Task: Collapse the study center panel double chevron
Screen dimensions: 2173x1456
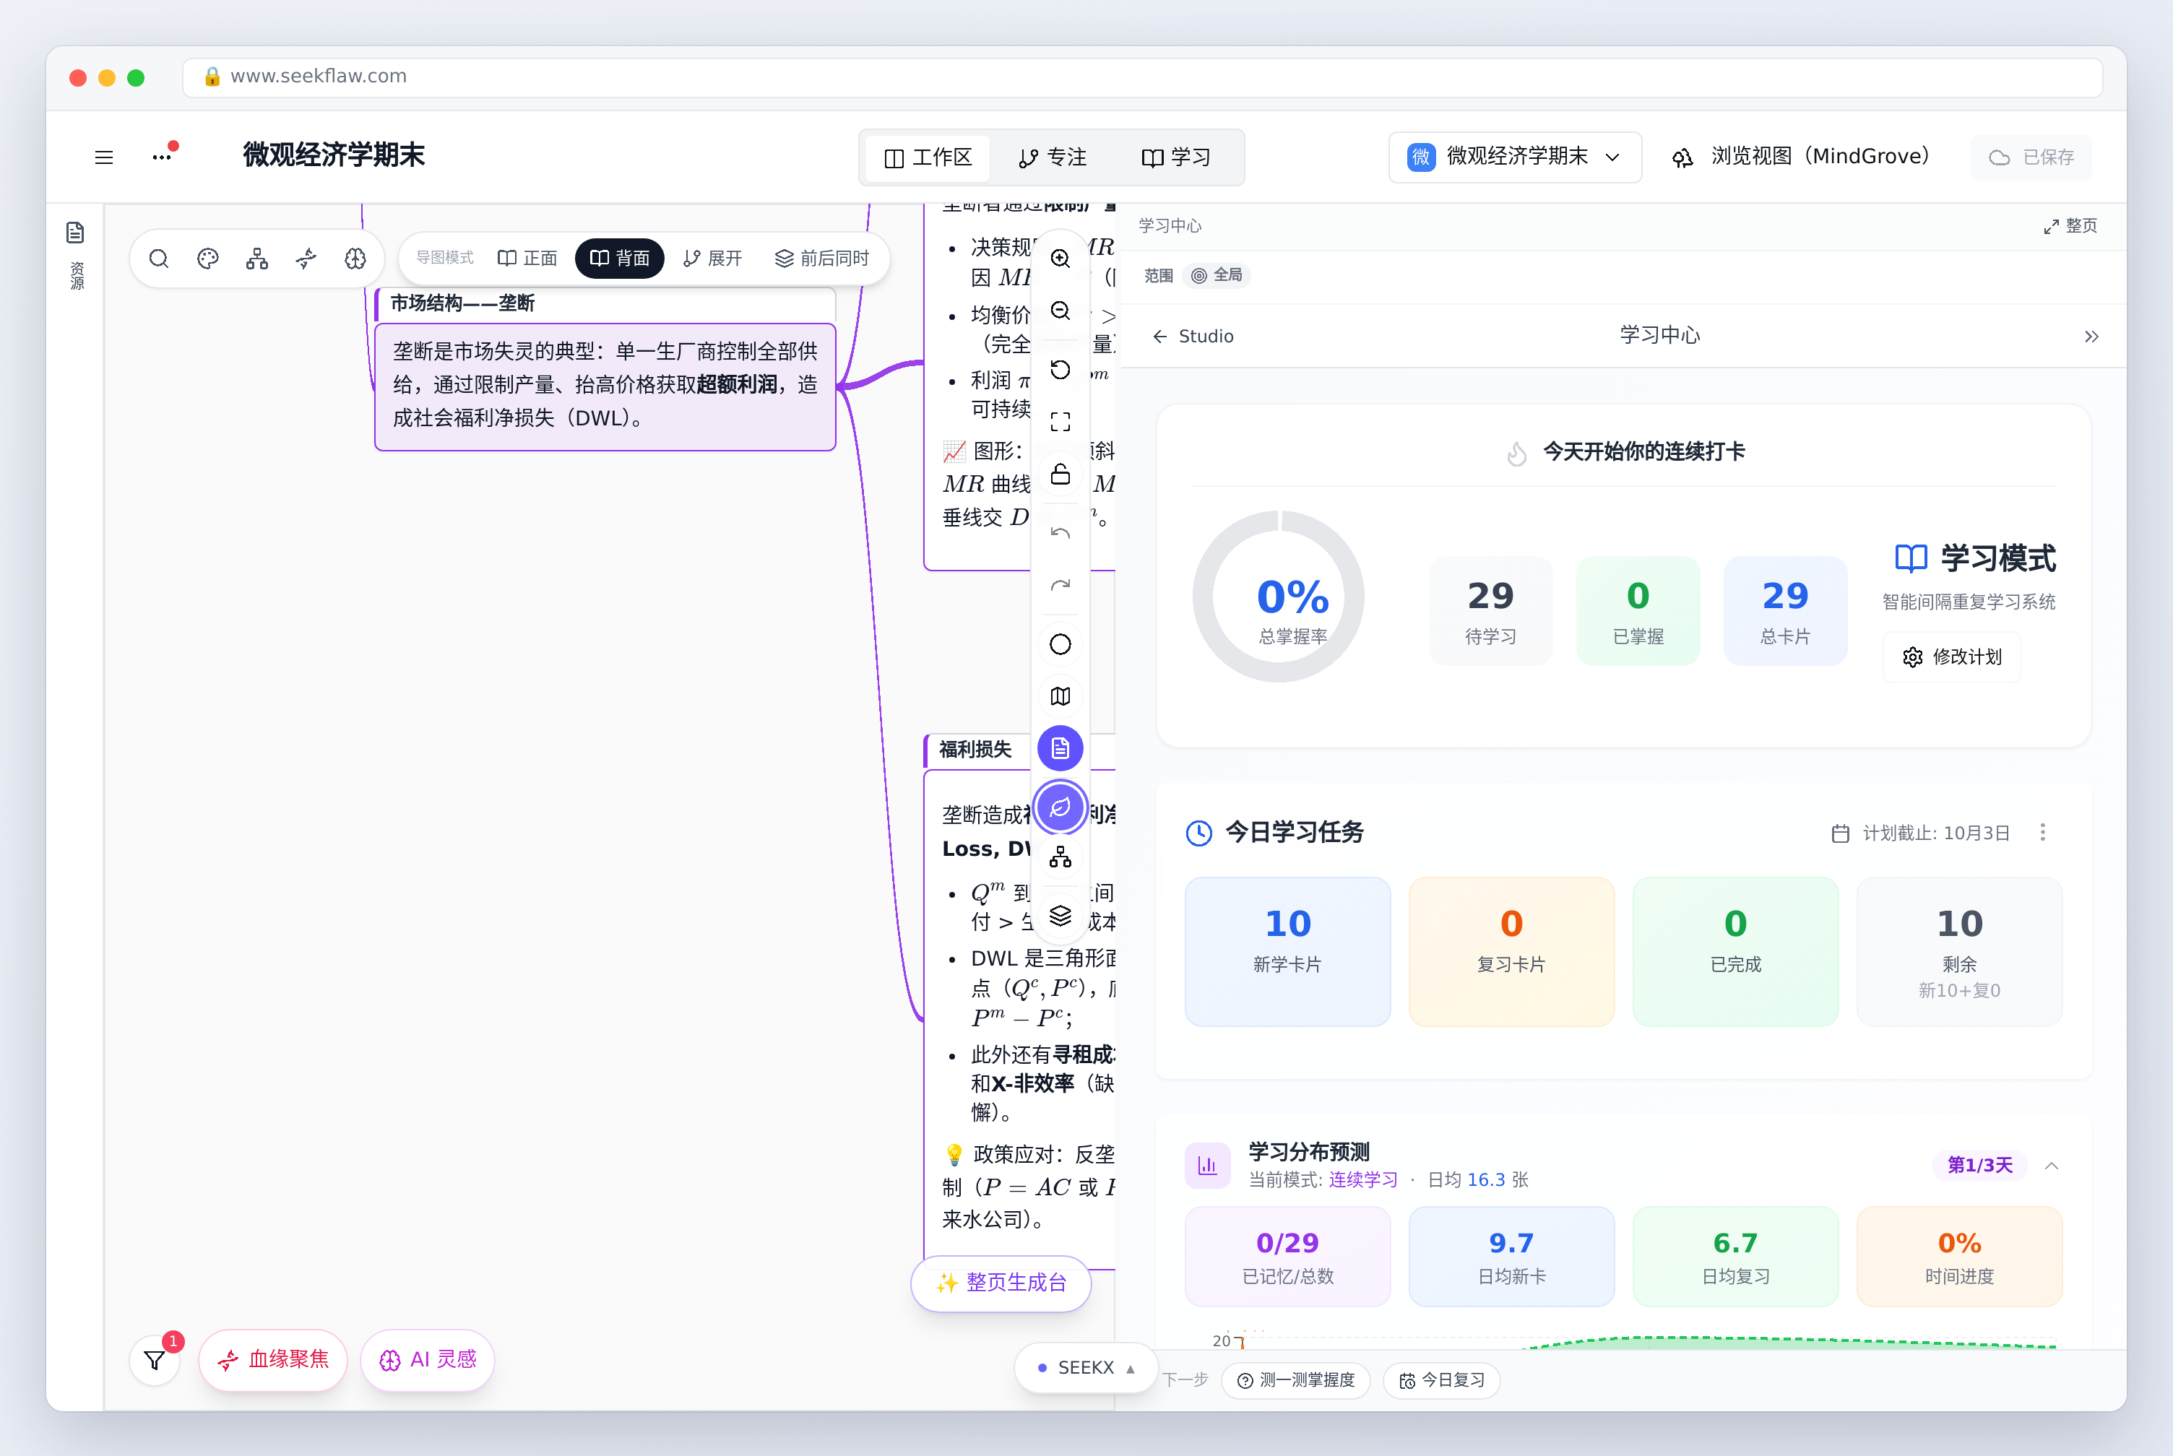Action: (2091, 336)
